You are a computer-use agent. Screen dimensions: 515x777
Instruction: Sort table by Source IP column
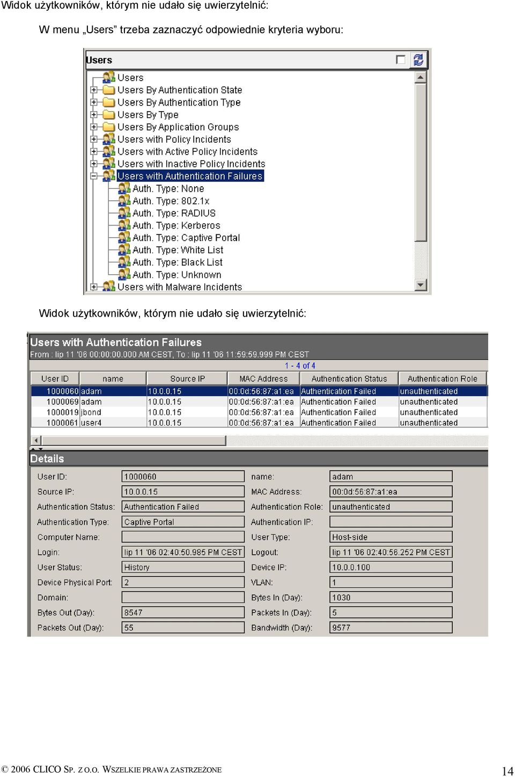pos(187,378)
